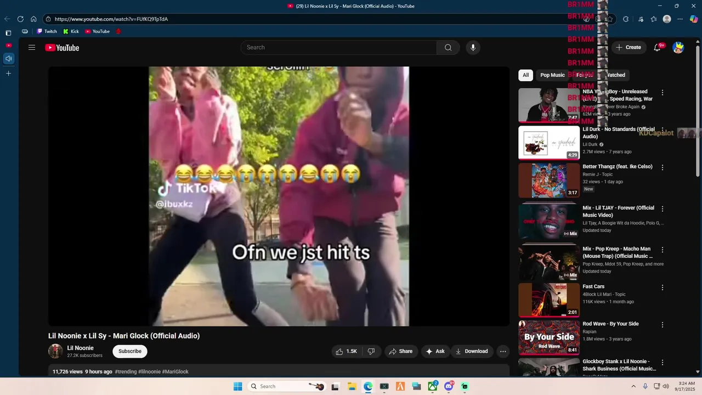Click the #trending hashtag
Viewport: 702px width, 395px height.
126,371
